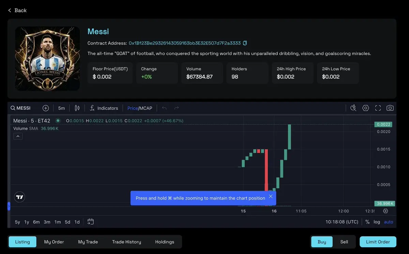This screenshot has height=254, width=409.
Task: Select the 1m time range
Action: point(58,222)
